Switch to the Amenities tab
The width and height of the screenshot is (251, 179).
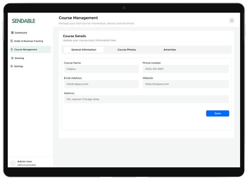(x=170, y=50)
